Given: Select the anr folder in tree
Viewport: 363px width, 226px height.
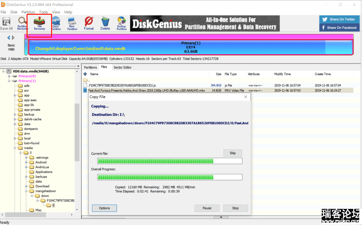Looking at the screenshot, I should click(27, 91).
